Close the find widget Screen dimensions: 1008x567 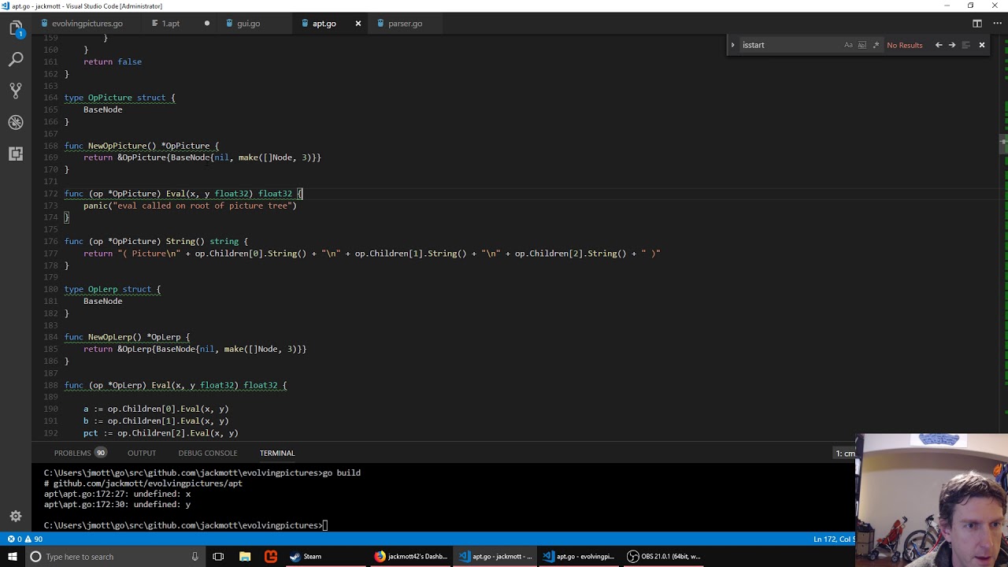click(x=982, y=45)
